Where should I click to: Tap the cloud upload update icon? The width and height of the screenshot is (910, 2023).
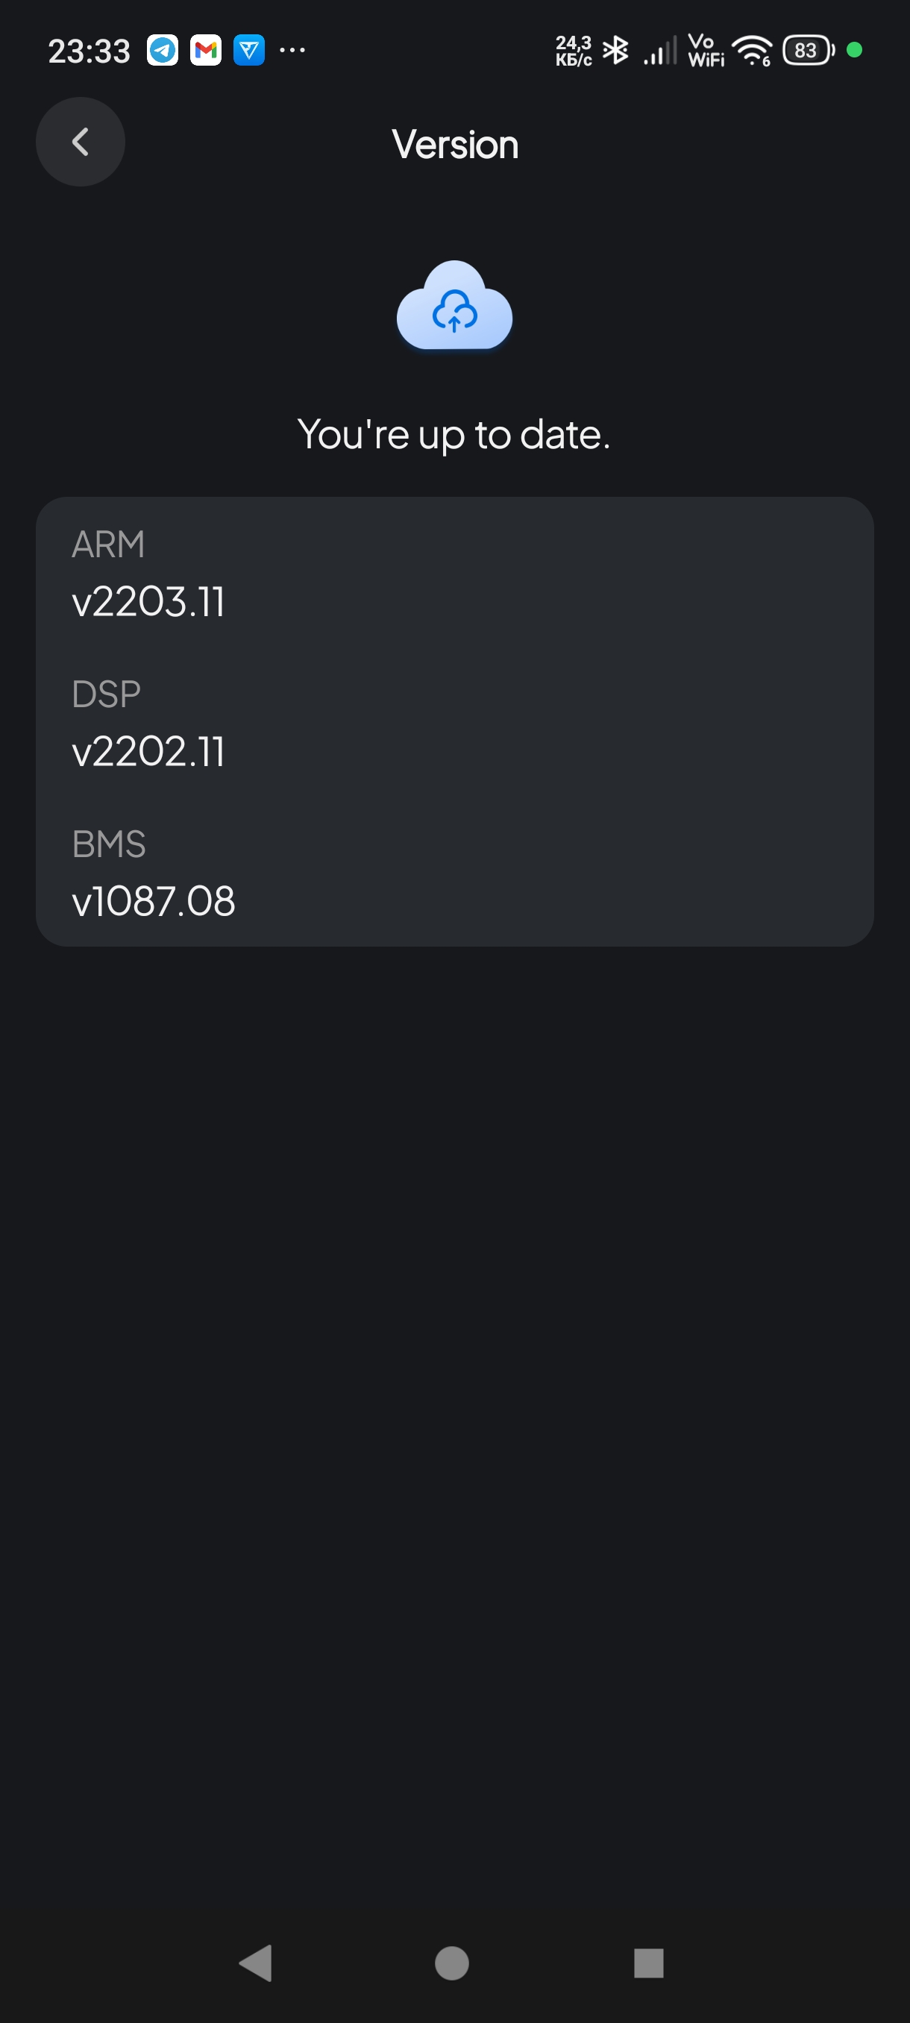(x=454, y=307)
